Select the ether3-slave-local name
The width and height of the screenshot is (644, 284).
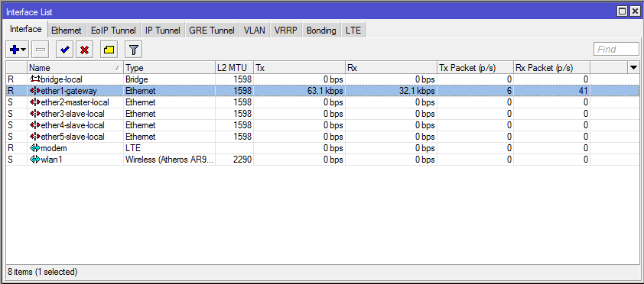point(73,114)
